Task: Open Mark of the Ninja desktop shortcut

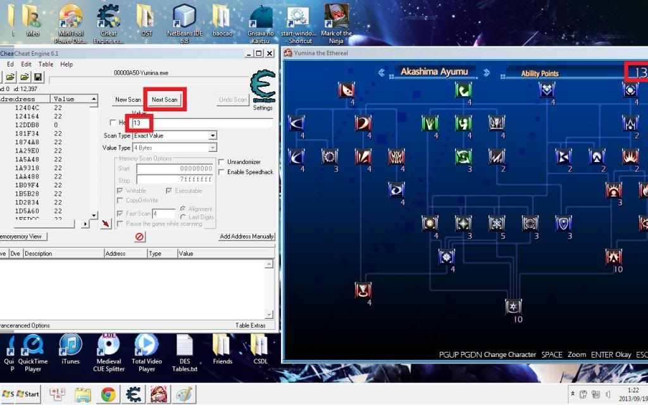Action: pos(337,23)
